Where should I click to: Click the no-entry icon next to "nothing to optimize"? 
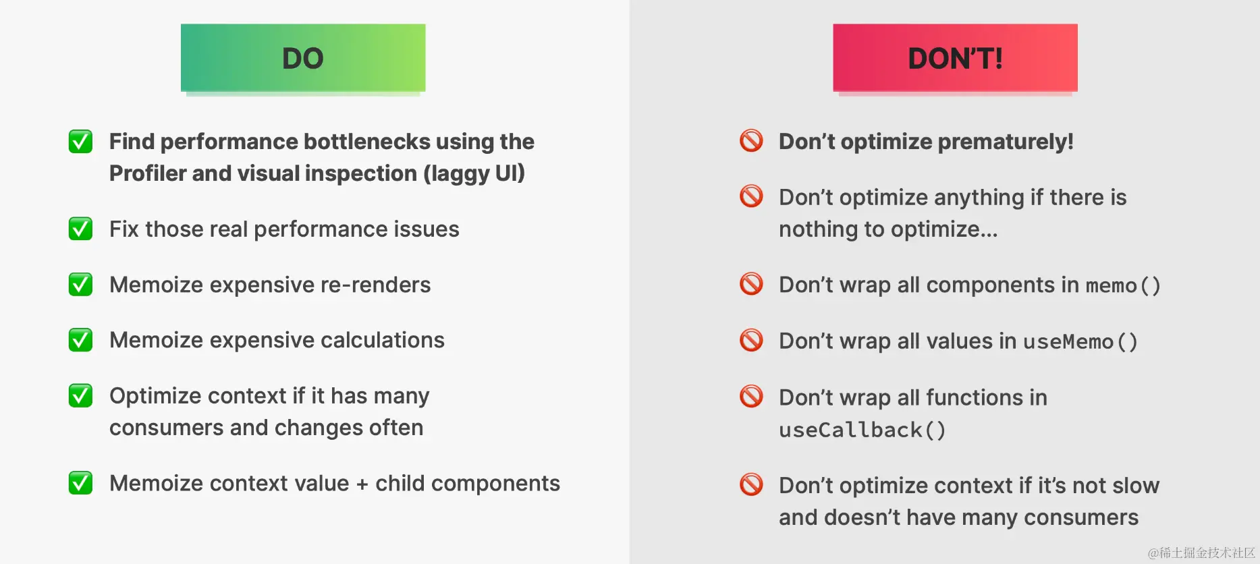click(x=751, y=196)
